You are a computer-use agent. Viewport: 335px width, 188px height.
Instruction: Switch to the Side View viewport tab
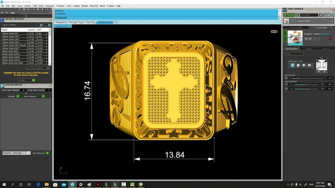pos(91,23)
